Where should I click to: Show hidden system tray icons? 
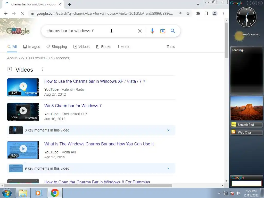click(x=219, y=193)
